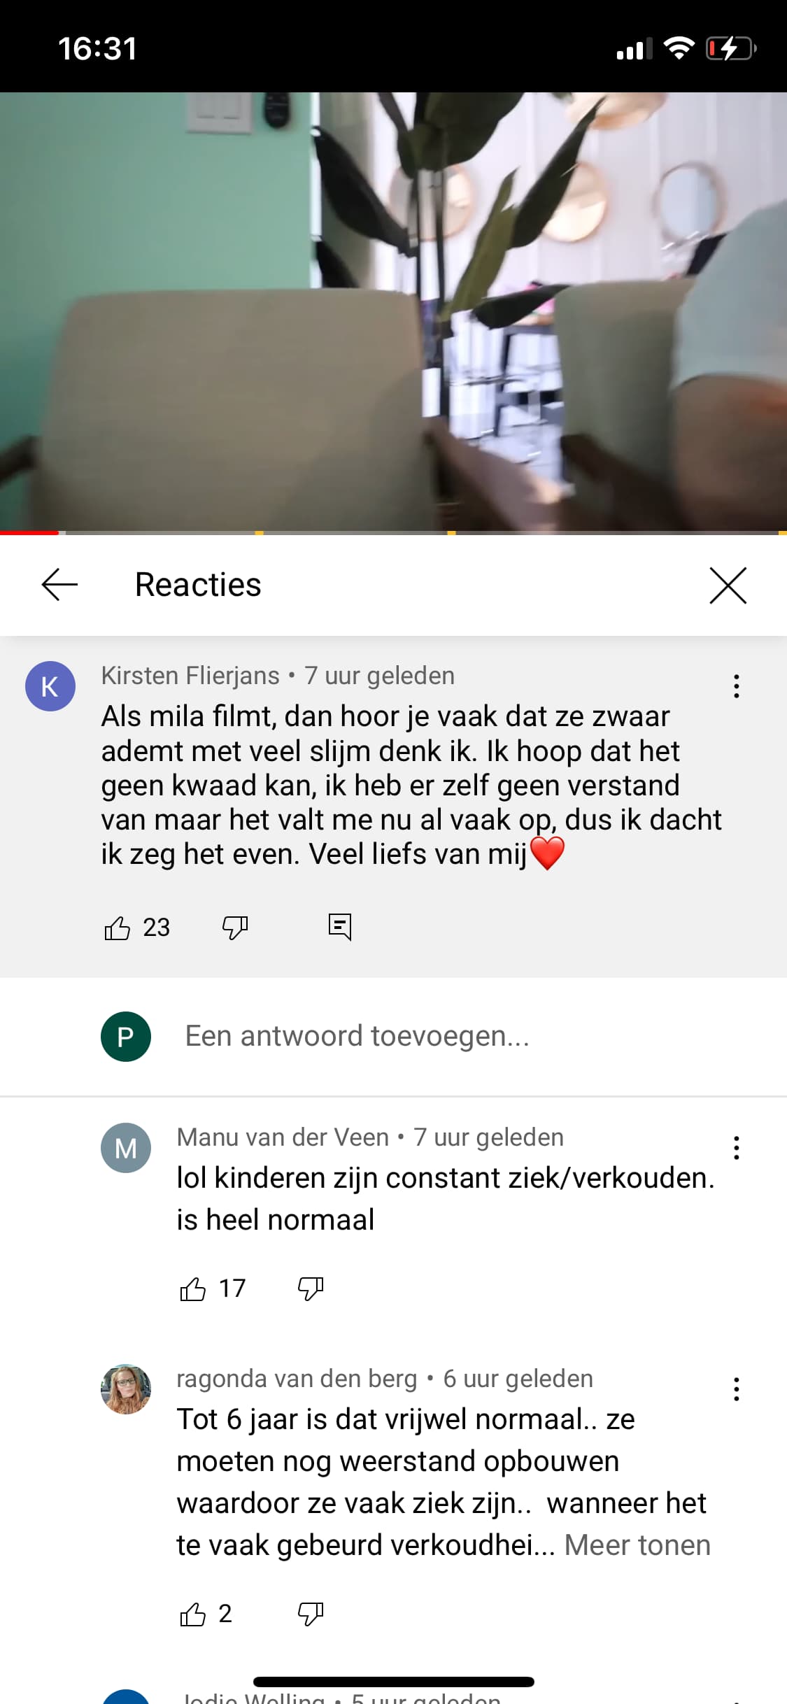Viewport: 787px width, 1704px height.
Task: Close the Reacties panel
Action: click(x=728, y=585)
